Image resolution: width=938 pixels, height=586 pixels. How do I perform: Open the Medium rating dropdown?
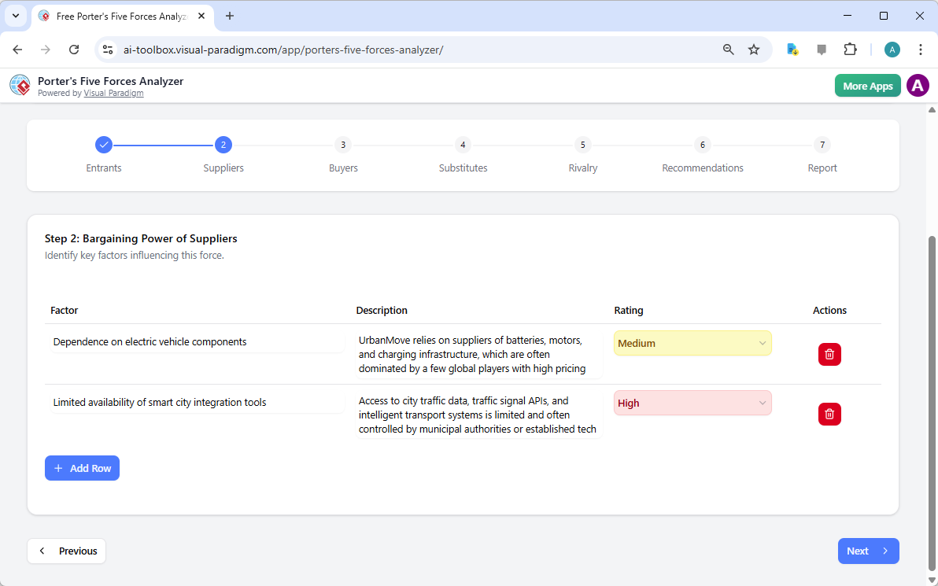(692, 343)
